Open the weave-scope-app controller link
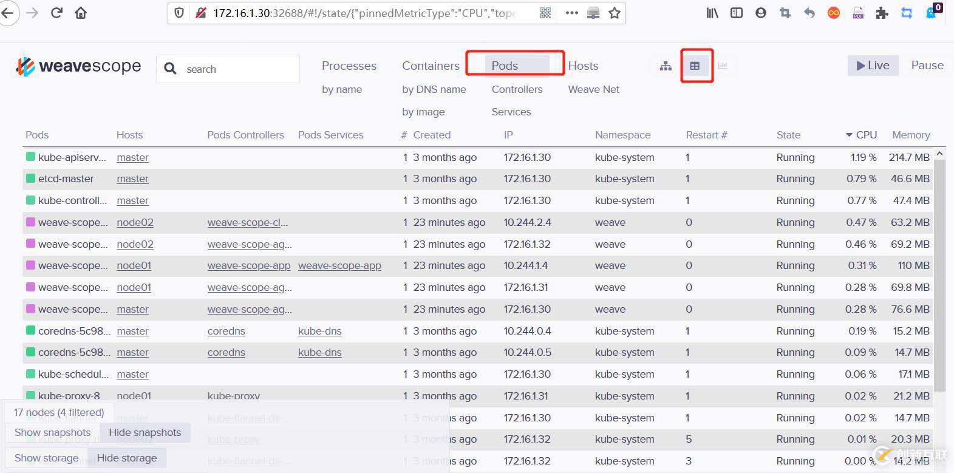The width and height of the screenshot is (954, 473). pyautogui.click(x=249, y=265)
